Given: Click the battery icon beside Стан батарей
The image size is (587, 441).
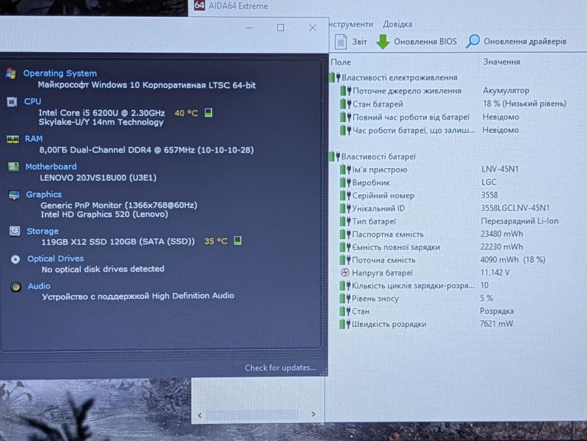Looking at the screenshot, I should tap(346, 104).
